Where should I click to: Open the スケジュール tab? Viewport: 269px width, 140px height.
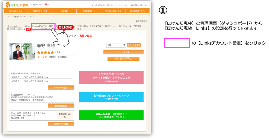point(125,26)
